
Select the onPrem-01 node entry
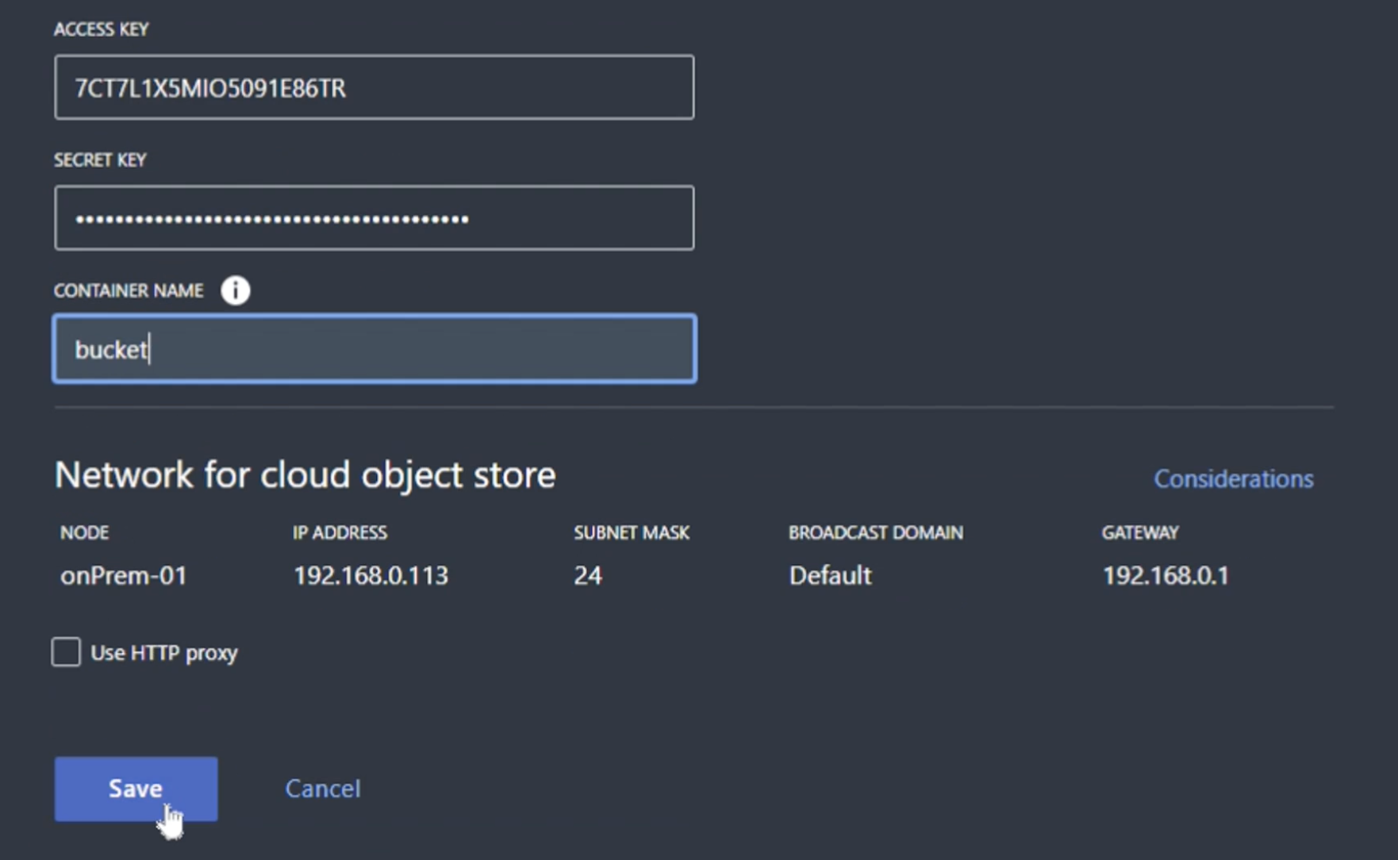(124, 575)
